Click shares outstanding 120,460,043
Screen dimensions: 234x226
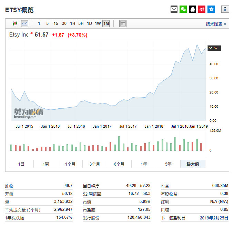tap(139, 217)
